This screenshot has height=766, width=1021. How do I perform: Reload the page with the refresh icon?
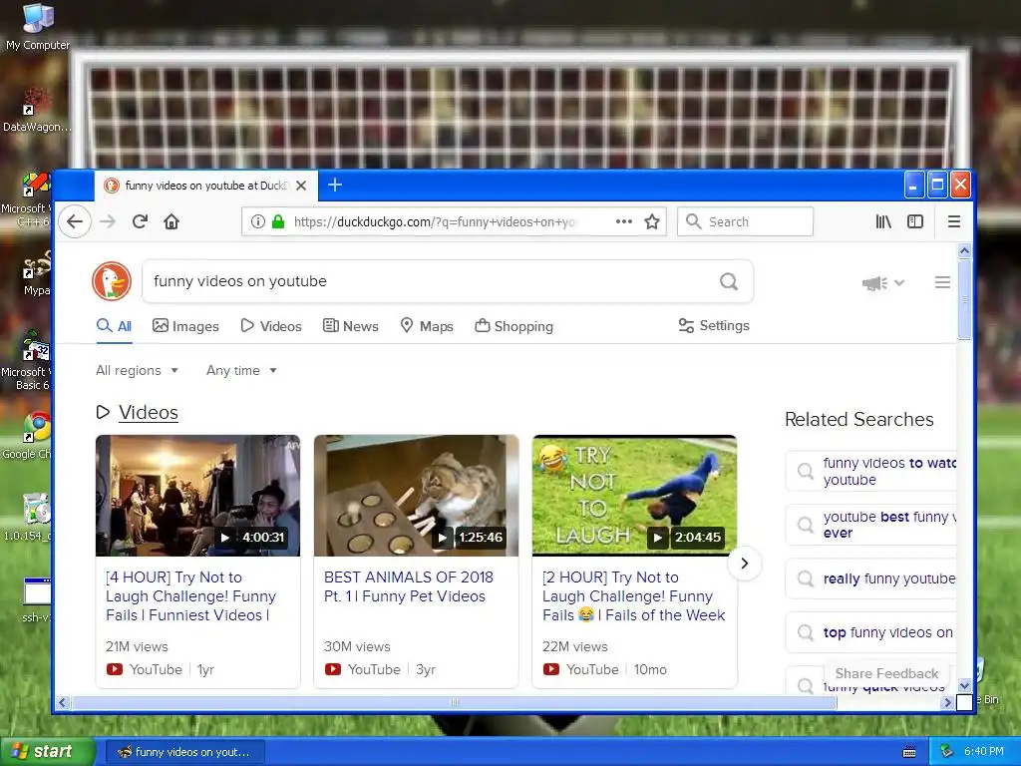coord(140,221)
